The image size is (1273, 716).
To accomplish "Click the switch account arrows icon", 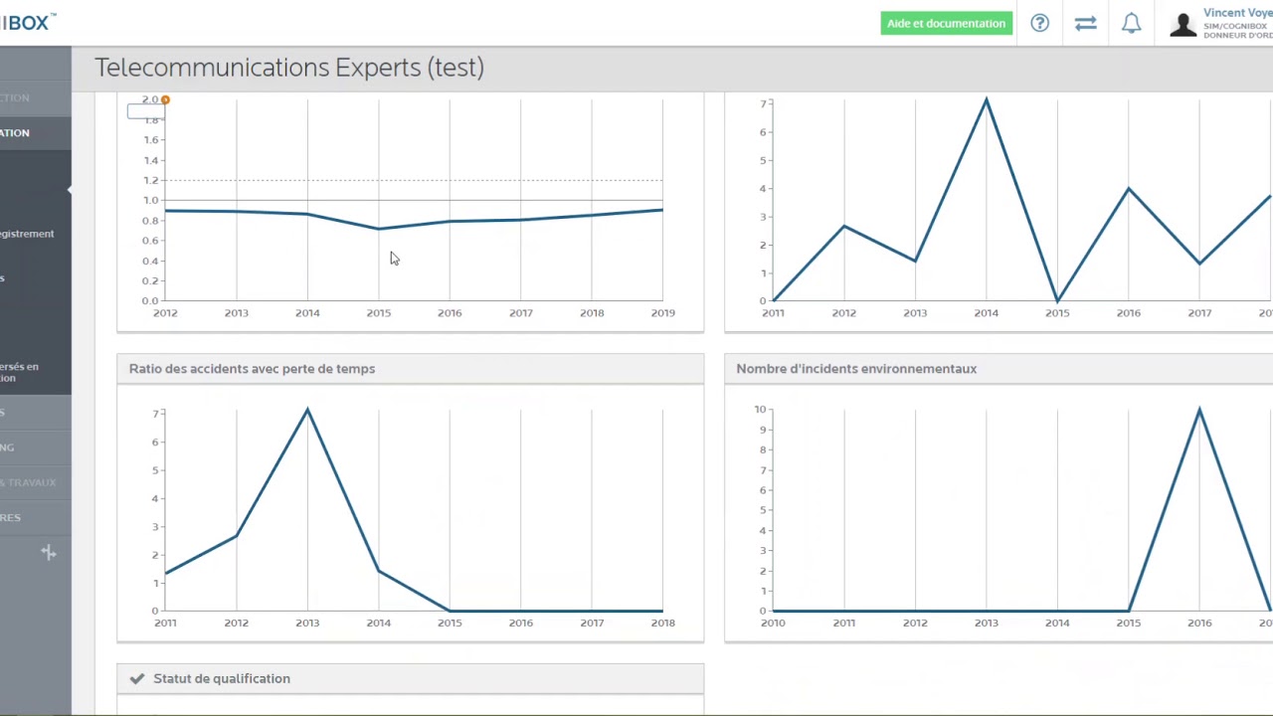I will 1085,23.
